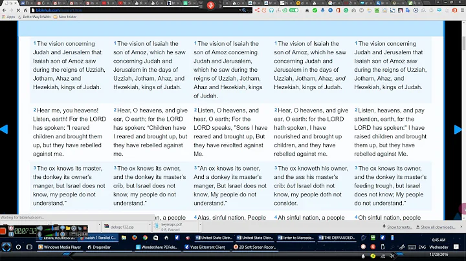The height and width of the screenshot is (261, 466).
Task: Click the ENG language indicator
Action: [x=422, y=247]
